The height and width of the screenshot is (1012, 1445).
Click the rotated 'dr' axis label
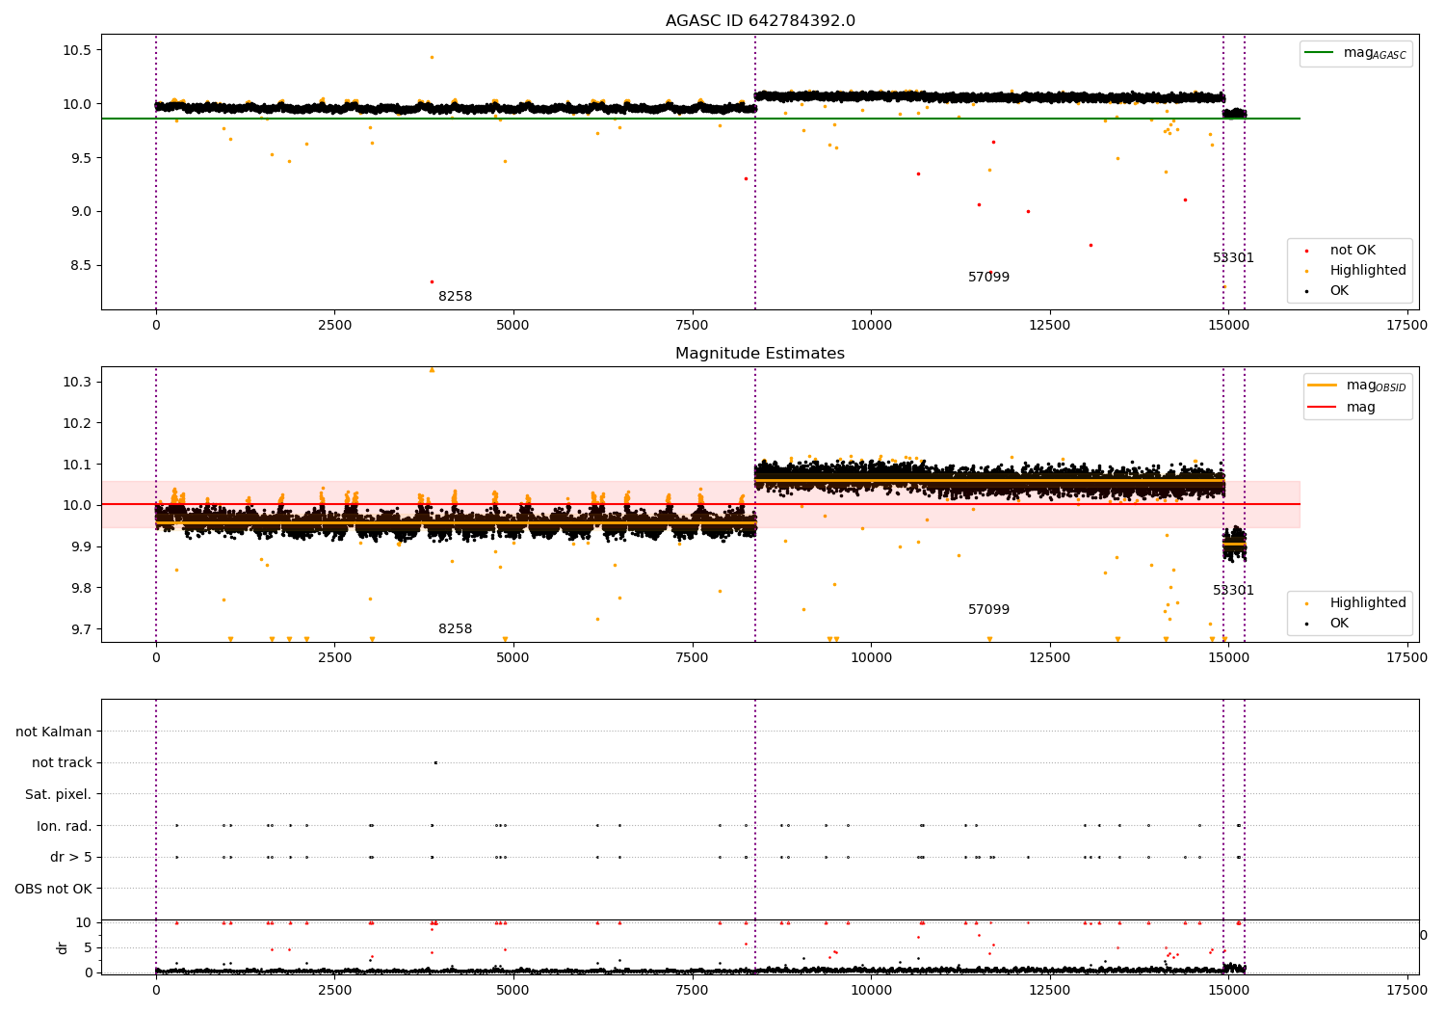pos(63,947)
